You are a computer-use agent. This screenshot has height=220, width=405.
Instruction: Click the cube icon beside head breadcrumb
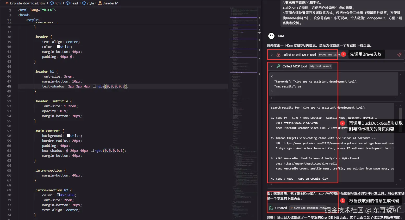[x=68, y=3]
